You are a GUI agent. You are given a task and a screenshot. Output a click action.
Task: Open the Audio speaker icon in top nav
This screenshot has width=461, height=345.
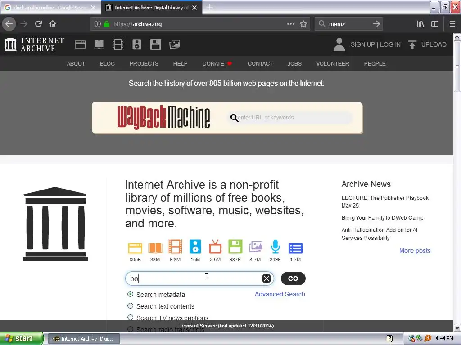pos(137,44)
